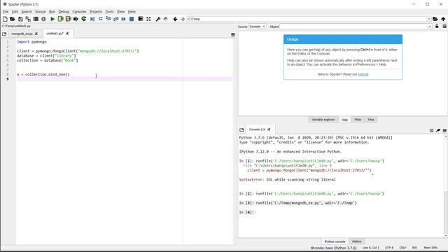The image size is (448, 252).
Task: Browse editor tabs icon left of mongodb_ex.py
Action: coord(4,34)
